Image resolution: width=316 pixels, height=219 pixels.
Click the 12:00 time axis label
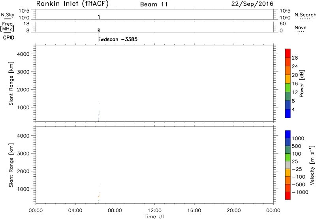[154, 211]
